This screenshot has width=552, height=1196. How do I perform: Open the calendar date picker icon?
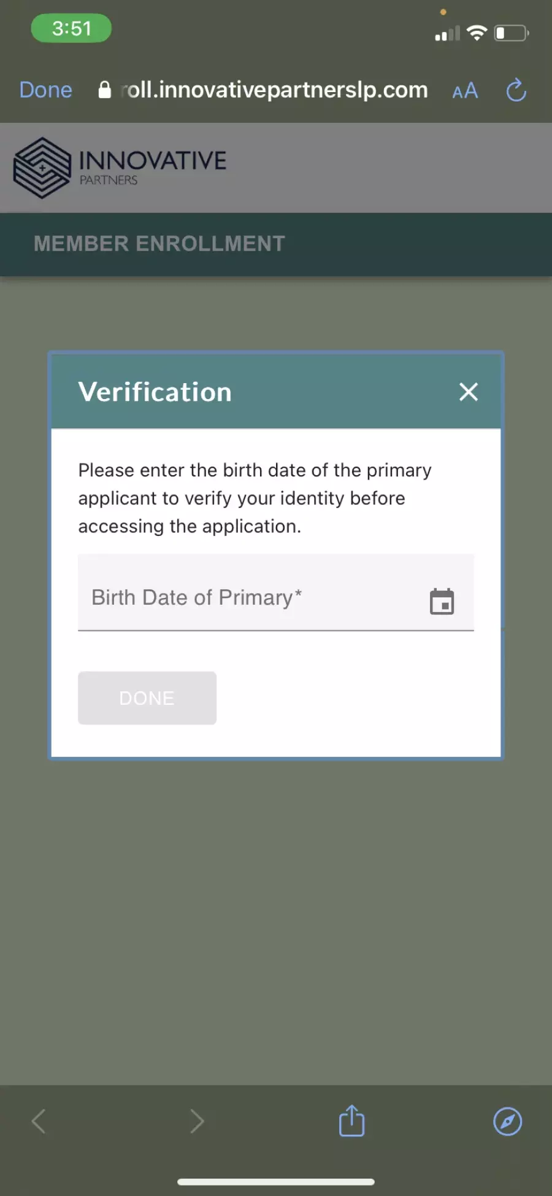coord(442,601)
